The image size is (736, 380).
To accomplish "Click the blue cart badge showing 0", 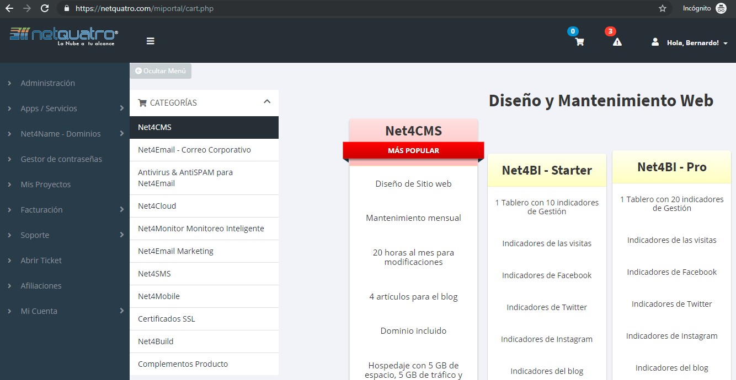I will click(573, 31).
